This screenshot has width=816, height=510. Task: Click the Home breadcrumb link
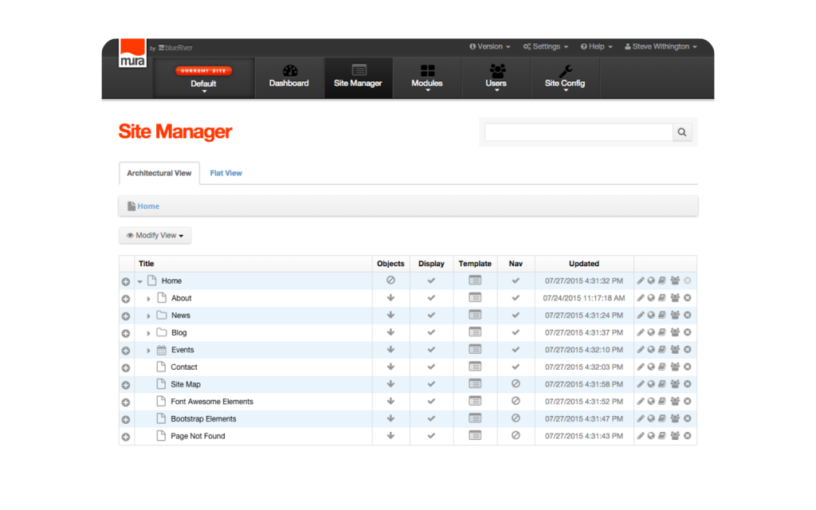pyautogui.click(x=148, y=206)
